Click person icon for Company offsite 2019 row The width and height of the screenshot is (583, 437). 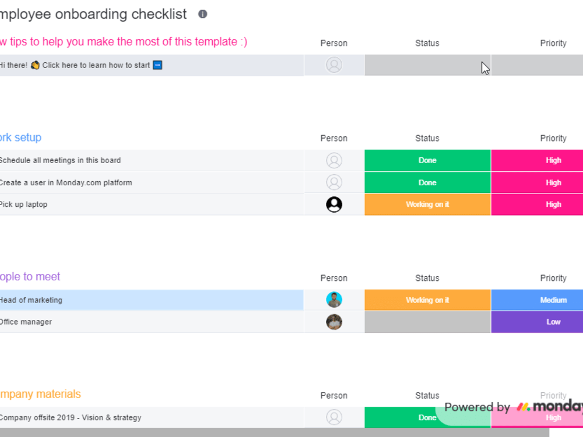tap(334, 417)
